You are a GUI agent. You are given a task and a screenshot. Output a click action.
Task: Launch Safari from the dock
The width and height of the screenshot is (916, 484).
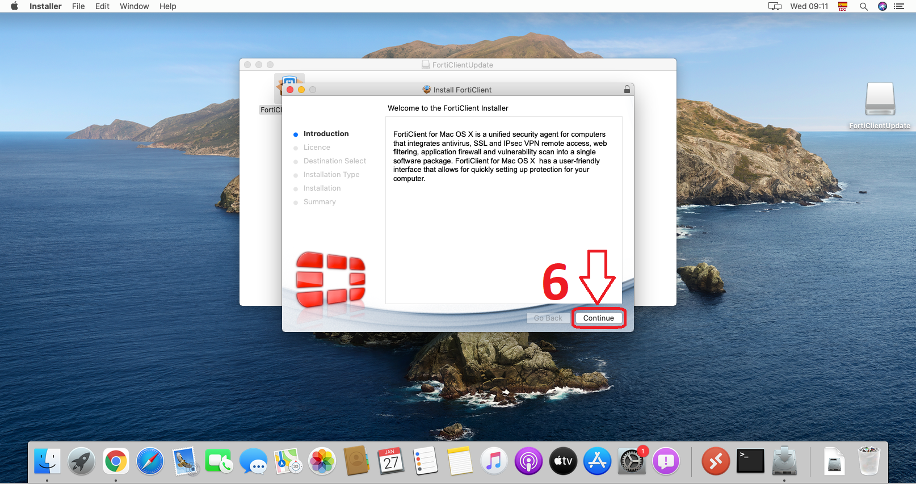pyautogui.click(x=150, y=461)
